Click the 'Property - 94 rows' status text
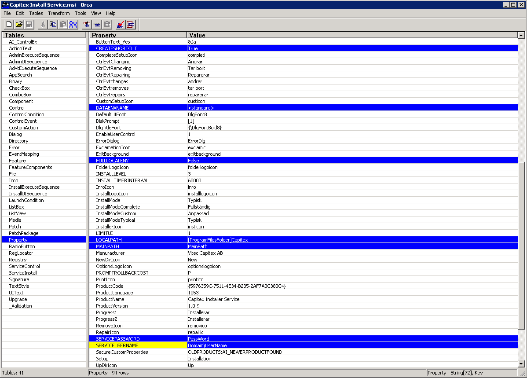This screenshot has height=378, width=527. pyautogui.click(x=109, y=373)
